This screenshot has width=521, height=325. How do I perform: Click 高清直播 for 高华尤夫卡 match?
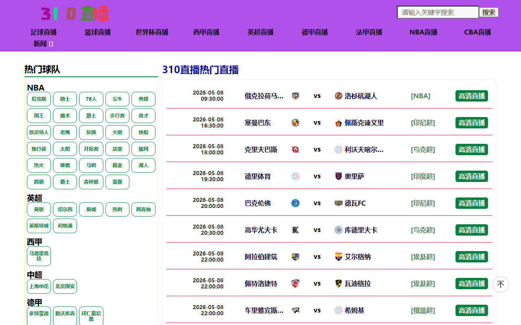coord(472,230)
